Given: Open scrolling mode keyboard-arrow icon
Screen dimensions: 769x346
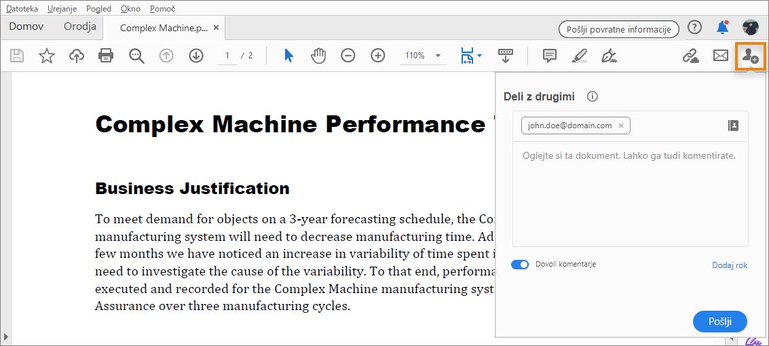Looking at the screenshot, I should click(506, 56).
